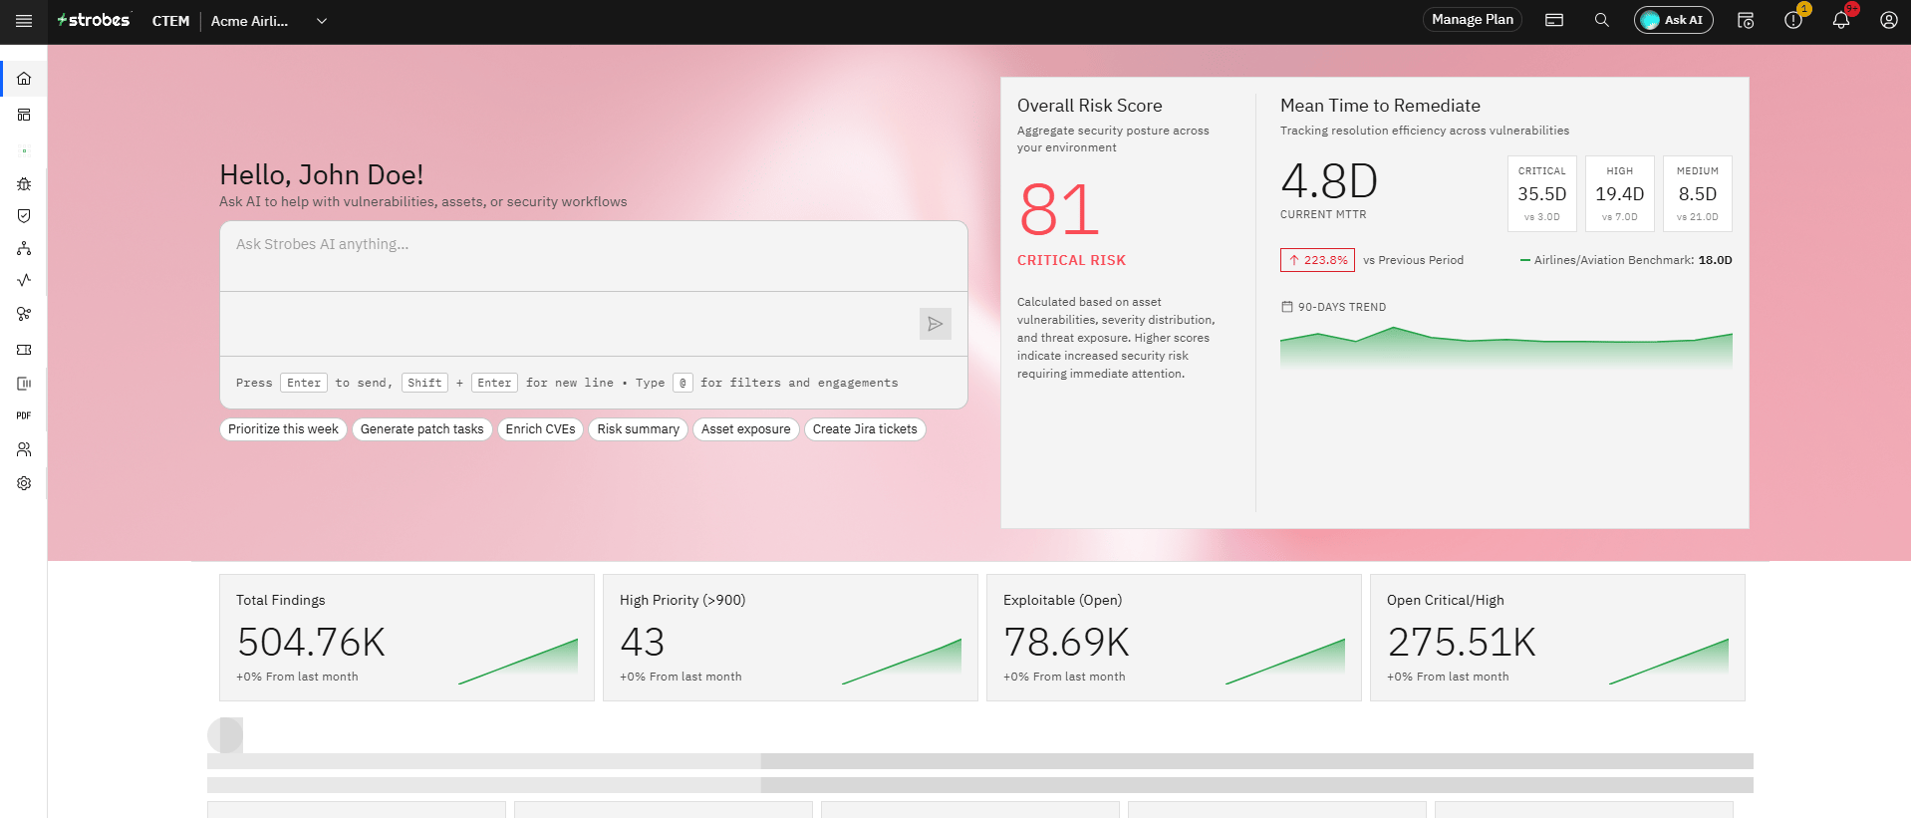The width and height of the screenshot is (1911, 818).
Task: Open the shield compliance sidebar icon
Action: pos(24,216)
